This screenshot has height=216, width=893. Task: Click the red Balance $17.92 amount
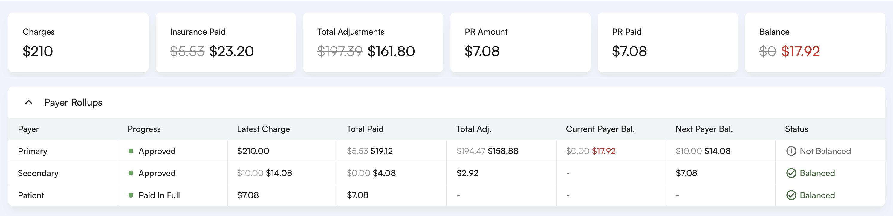pos(800,52)
